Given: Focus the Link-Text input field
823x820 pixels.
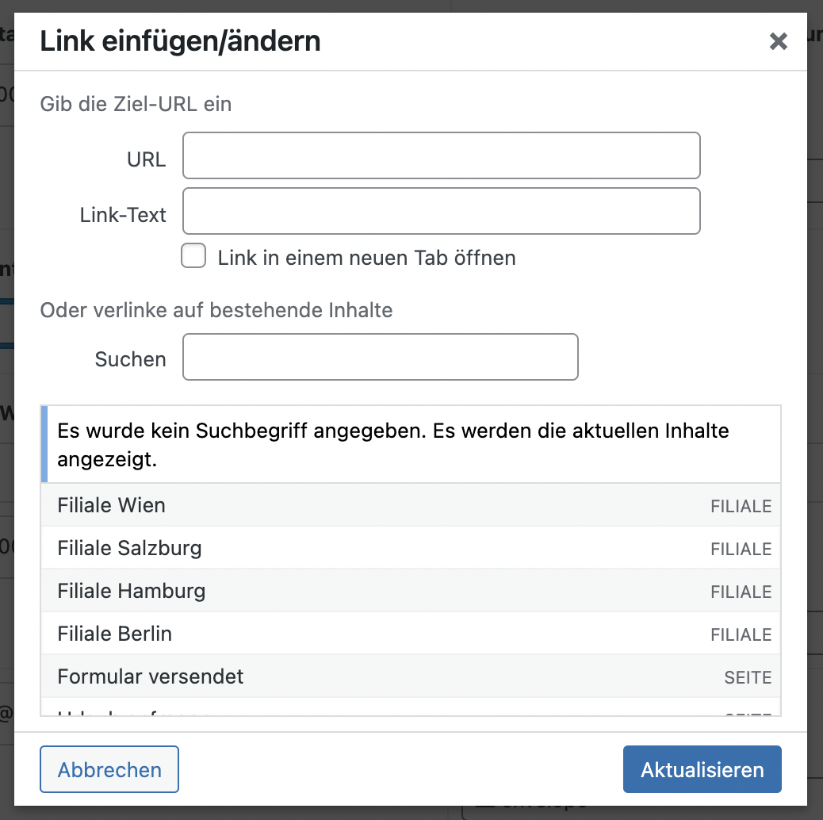Looking at the screenshot, I should (441, 211).
